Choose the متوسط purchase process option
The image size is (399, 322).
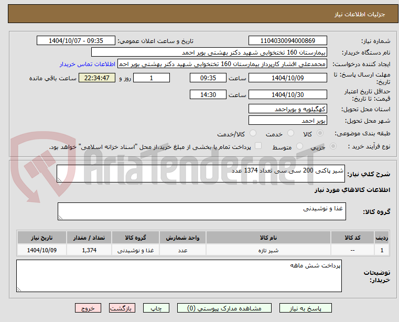[x=300, y=146]
